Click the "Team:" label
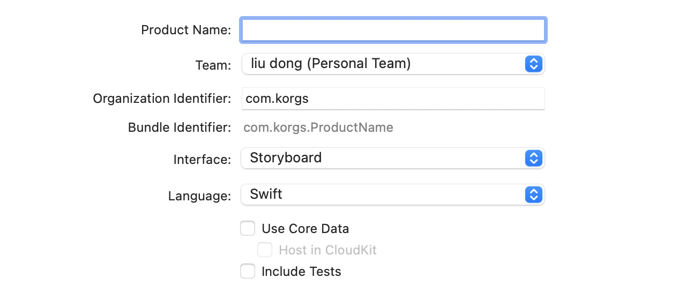The width and height of the screenshot is (686, 300). tap(213, 65)
